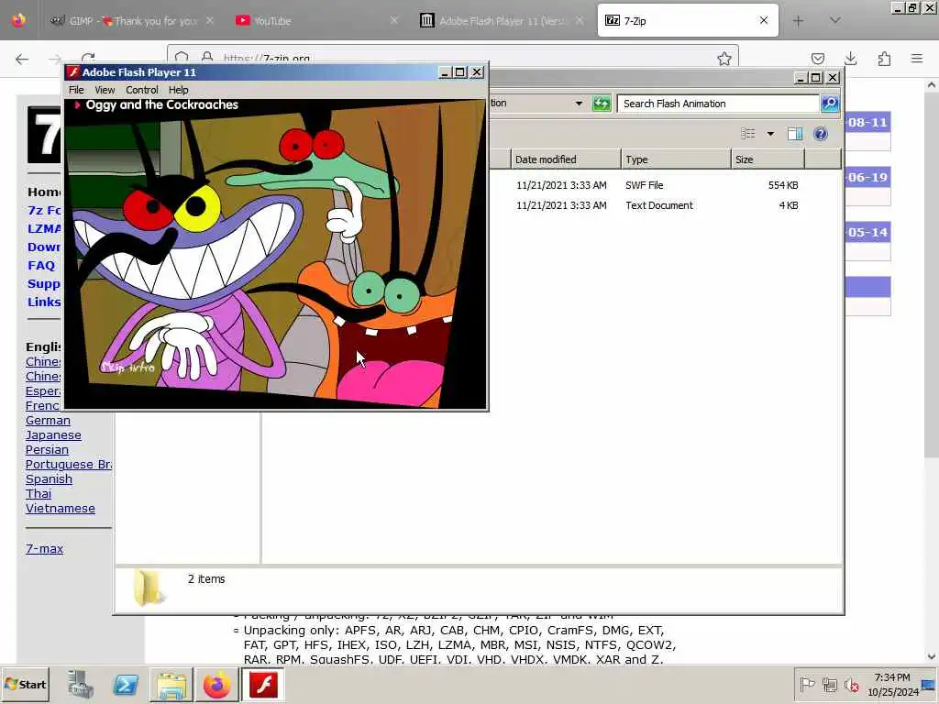Open the Help menu in Flash Player
This screenshot has width=939, height=704.
[x=179, y=90]
